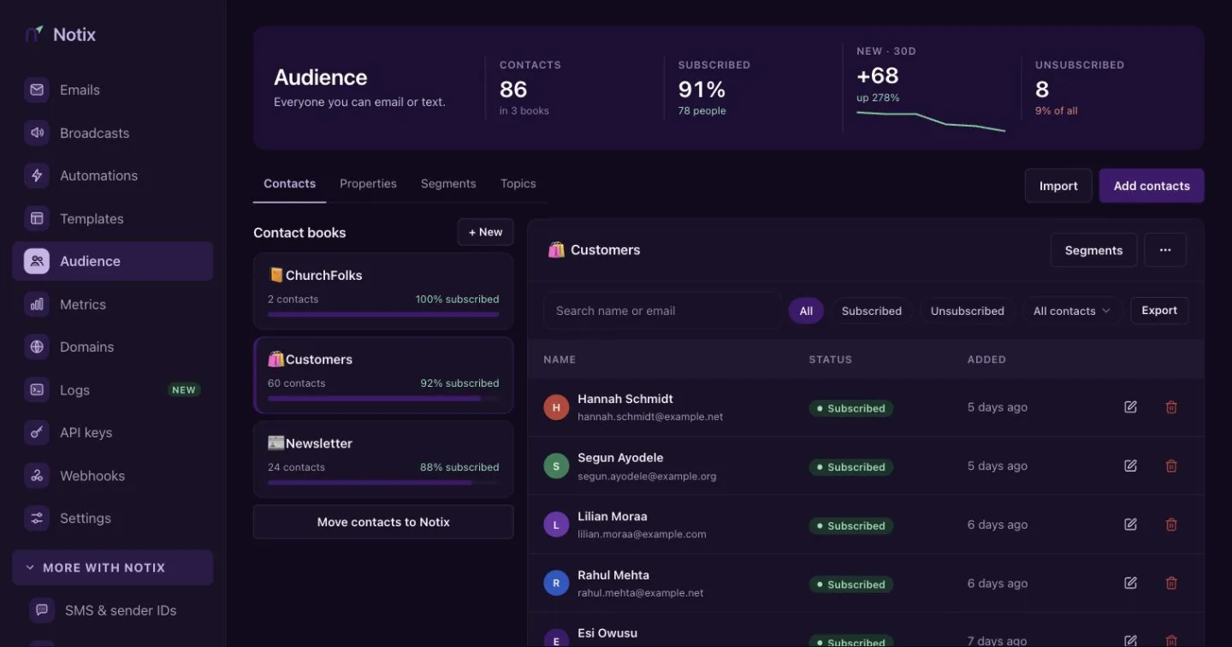
Task: Open the ChurchFolks contact book card
Action: coord(383,291)
